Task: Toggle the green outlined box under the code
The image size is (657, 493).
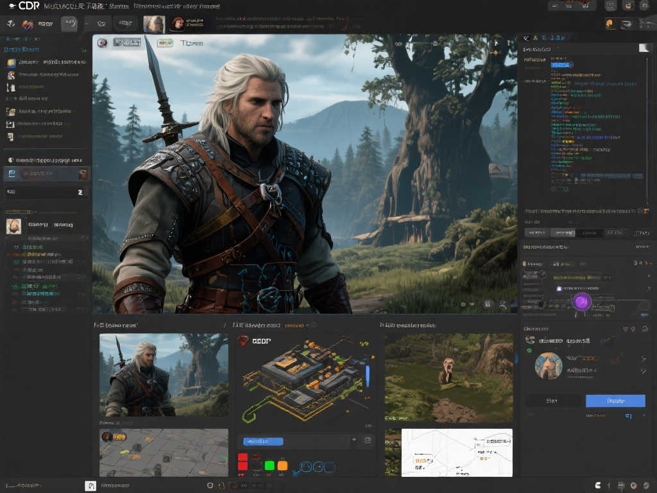Action: click(x=559, y=189)
